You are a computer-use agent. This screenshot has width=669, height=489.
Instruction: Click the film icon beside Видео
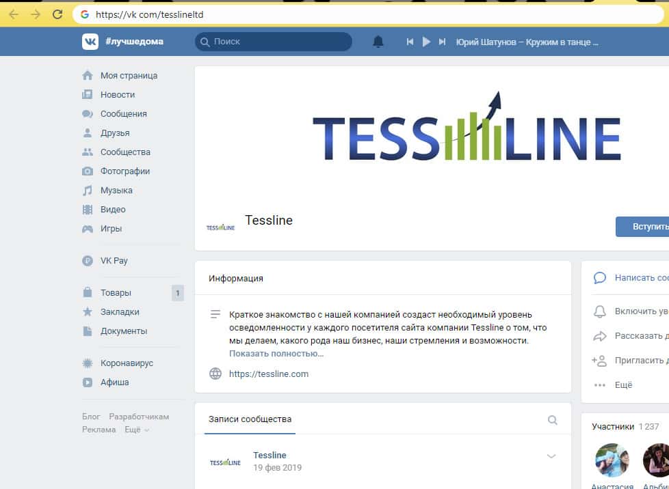[x=88, y=210]
